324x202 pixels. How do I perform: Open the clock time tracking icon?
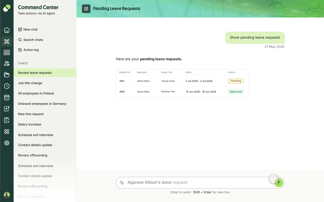pos(7,86)
